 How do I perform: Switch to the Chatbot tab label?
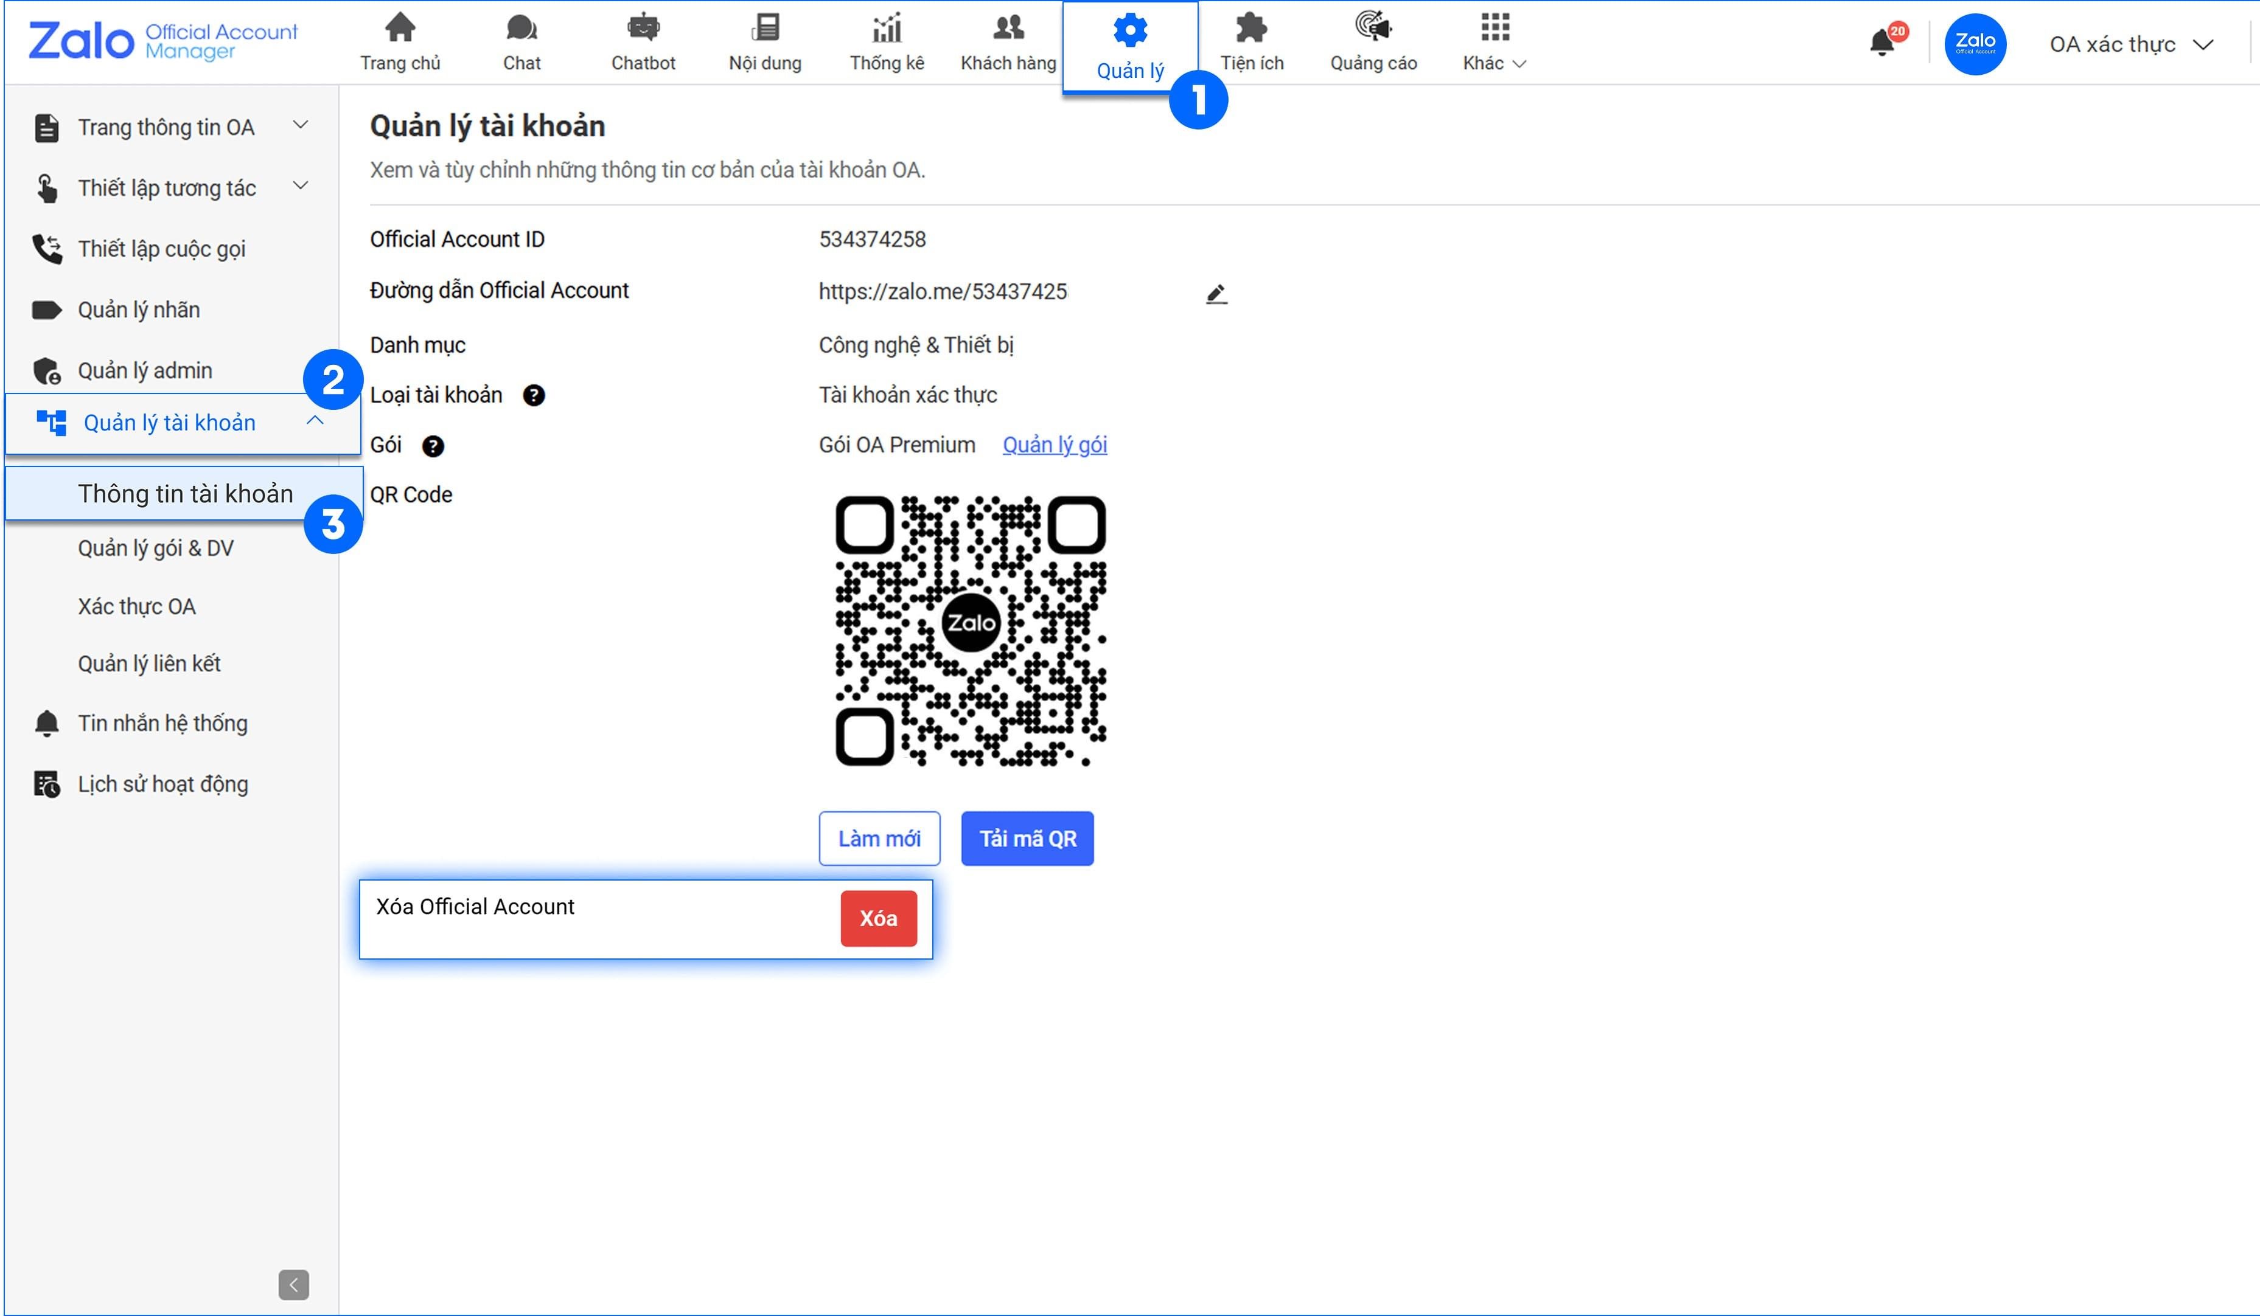click(643, 63)
